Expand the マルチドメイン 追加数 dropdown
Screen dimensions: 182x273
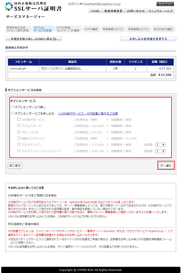160,145
